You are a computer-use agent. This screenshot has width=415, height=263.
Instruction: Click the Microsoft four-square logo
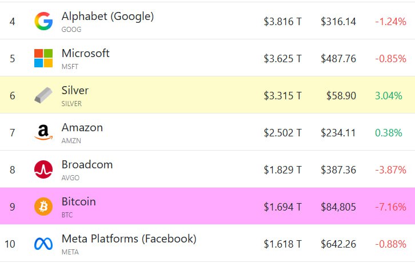43,58
